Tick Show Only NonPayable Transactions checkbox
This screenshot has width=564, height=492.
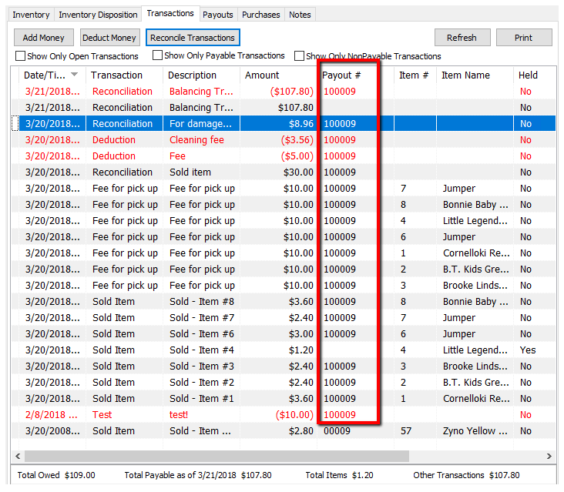[x=299, y=56]
